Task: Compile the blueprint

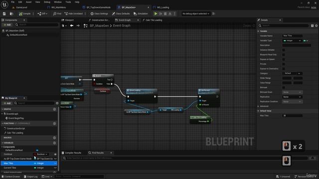Action: [24, 13]
